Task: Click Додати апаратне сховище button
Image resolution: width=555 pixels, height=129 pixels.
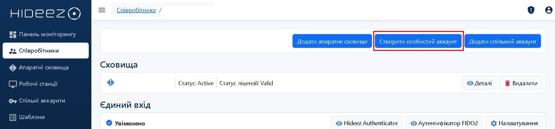Action: (332, 41)
